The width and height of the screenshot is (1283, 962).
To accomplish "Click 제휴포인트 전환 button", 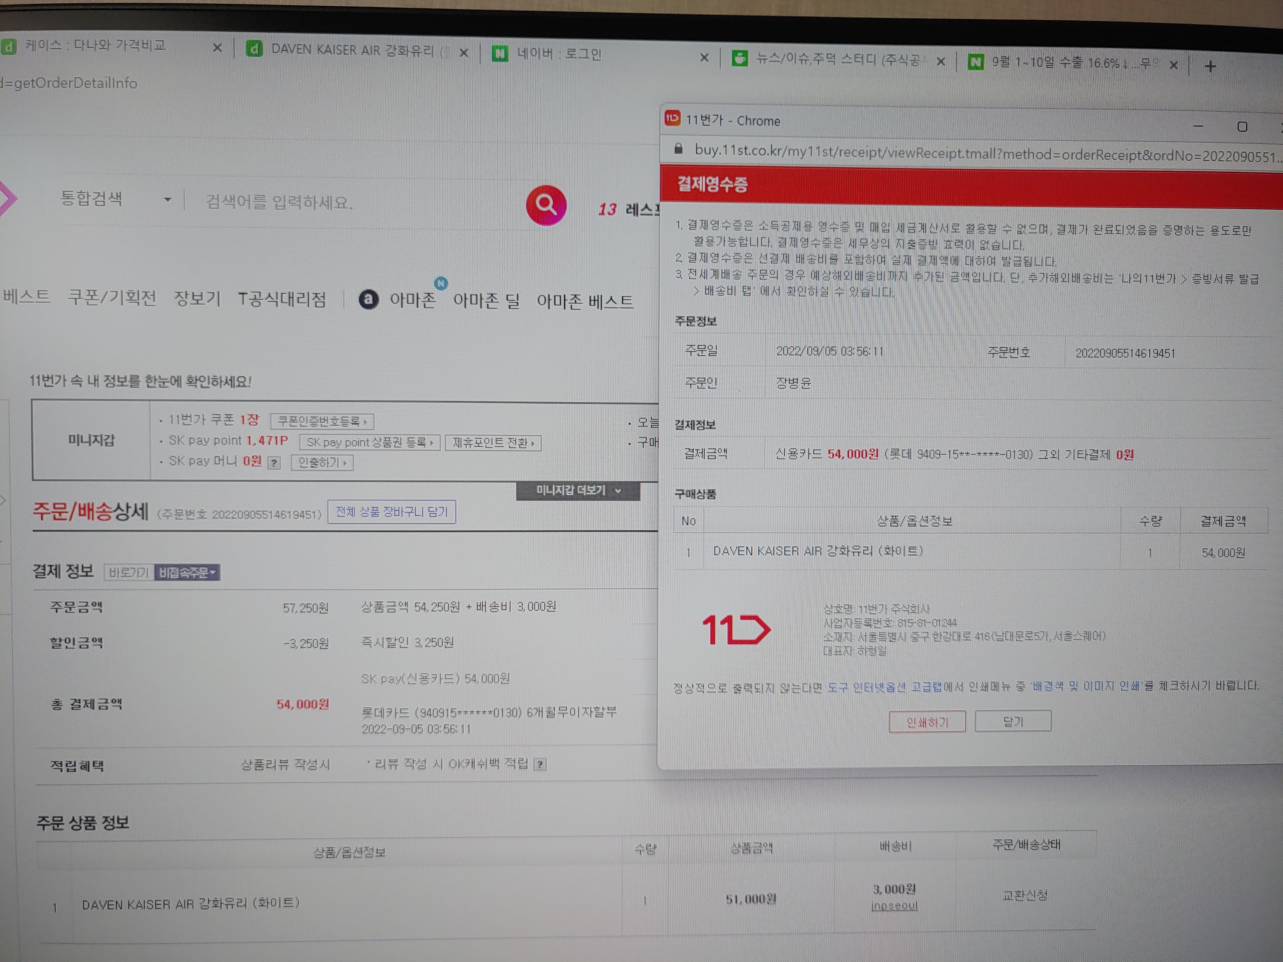I will pyautogui.click(x=493, y=443).
